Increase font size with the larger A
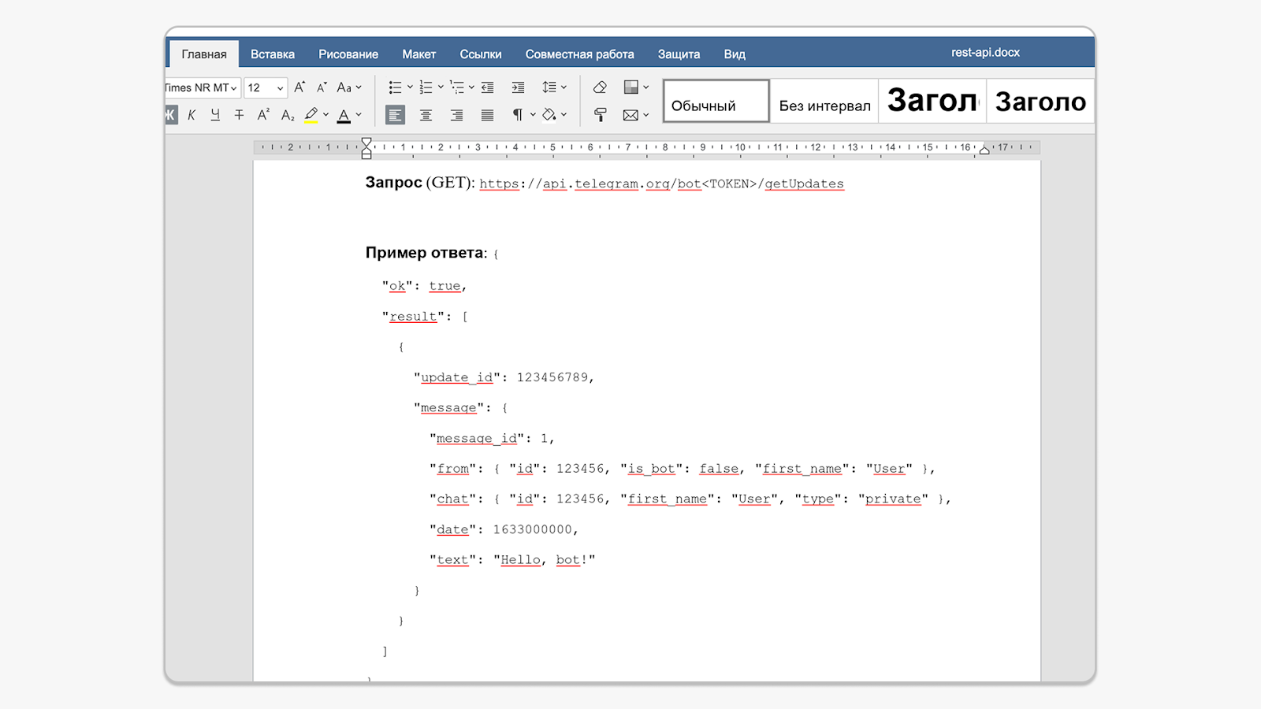This screenshot has width=1261, height=709. pyautogui.click(x=299, y=87)
